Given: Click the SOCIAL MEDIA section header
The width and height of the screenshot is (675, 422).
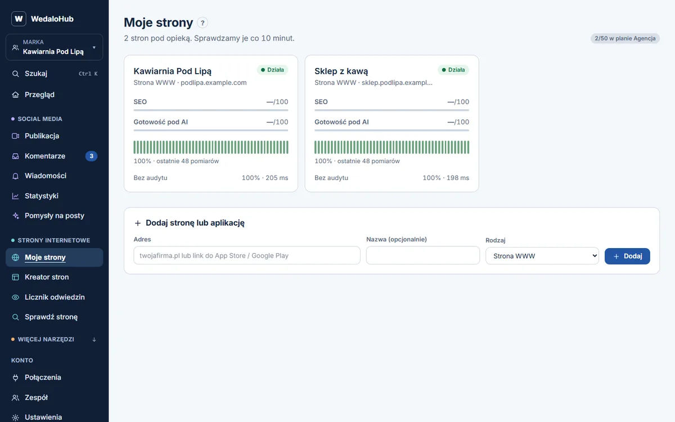Looking at the screenshot, I should point(40,119).
